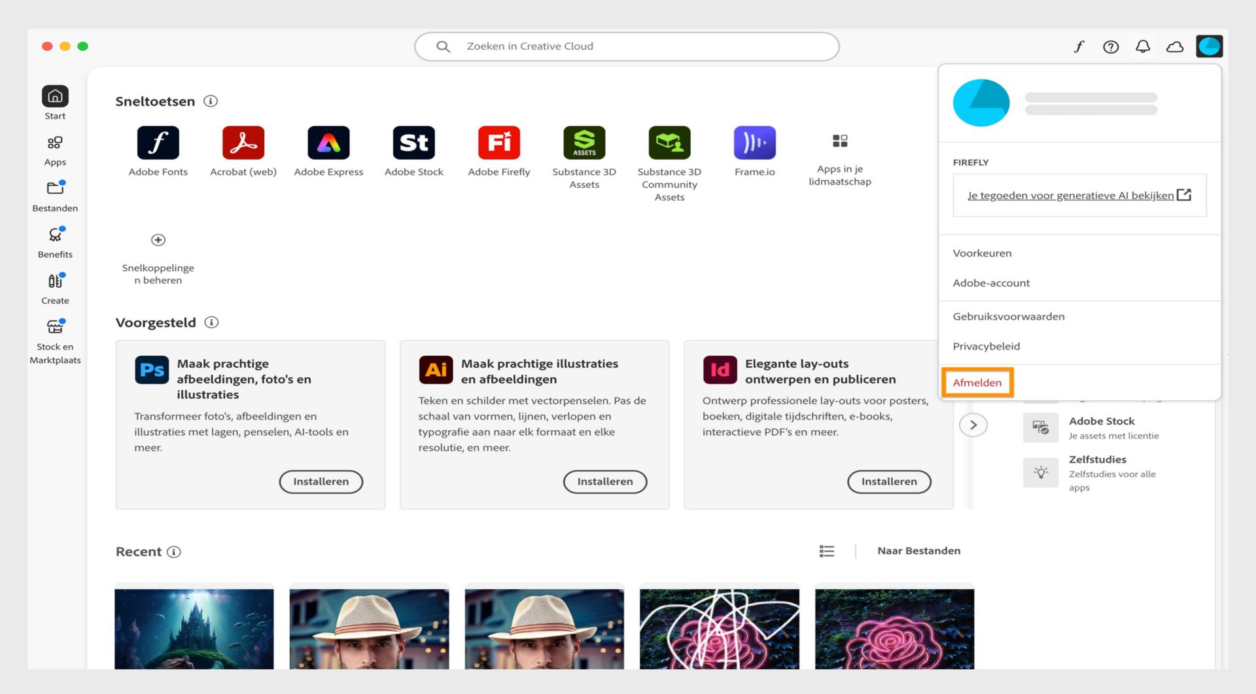
Task: Switch Recent section to list view
Action: pyautogui.click(x=826, y=551)
